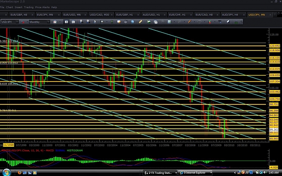The height and width of the screenshot is (176, 282).
Task: Open the tab list overflow dropdown
Action: 275,14
